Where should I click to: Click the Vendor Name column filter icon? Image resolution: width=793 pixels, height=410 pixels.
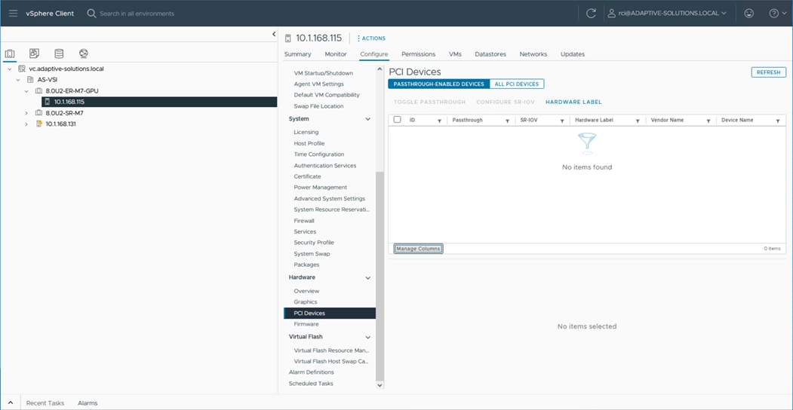pyautogui.click(x=708, y=121)
